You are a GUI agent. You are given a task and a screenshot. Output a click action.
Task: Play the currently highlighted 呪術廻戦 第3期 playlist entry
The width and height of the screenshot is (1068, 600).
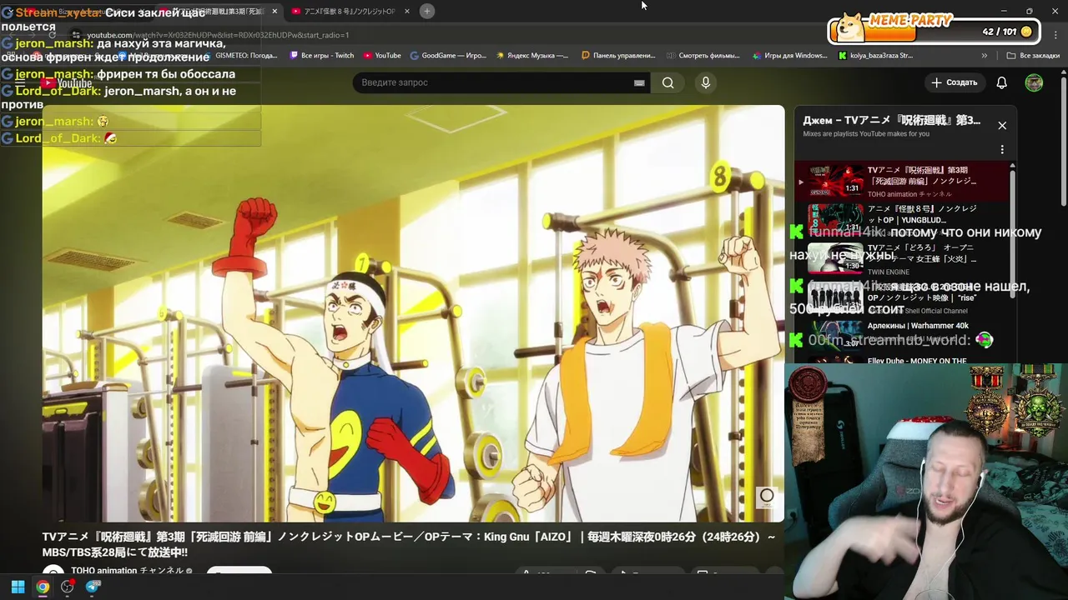point(902,181)
